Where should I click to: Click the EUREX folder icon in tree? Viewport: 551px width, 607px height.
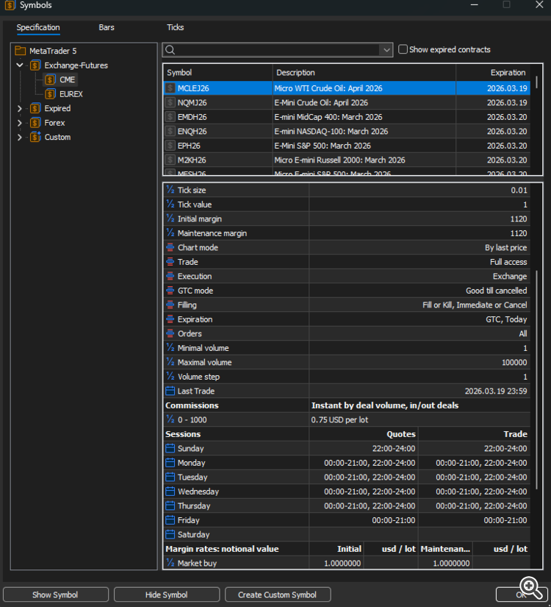50,94
